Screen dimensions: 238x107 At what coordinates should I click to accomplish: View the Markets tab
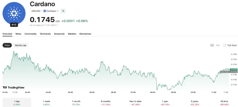point(72,34)
